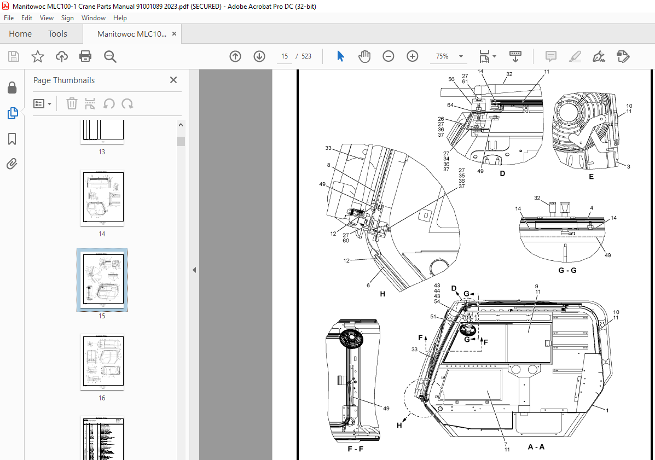Go to next page arrow
The height and width of the screenshot is (460, 655).
click(259, 56)
